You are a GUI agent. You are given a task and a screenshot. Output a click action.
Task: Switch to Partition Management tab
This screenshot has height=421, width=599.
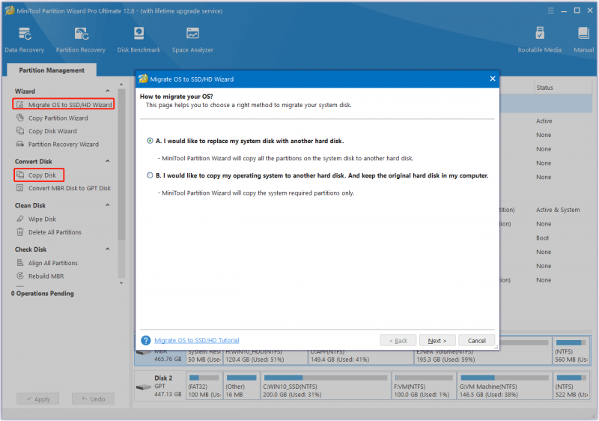point(52,70)
